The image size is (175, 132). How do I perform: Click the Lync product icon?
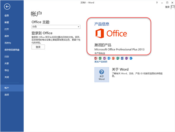click(x=131, y=58)
